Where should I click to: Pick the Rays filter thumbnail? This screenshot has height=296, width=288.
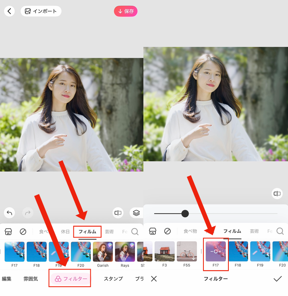(125, 252)
